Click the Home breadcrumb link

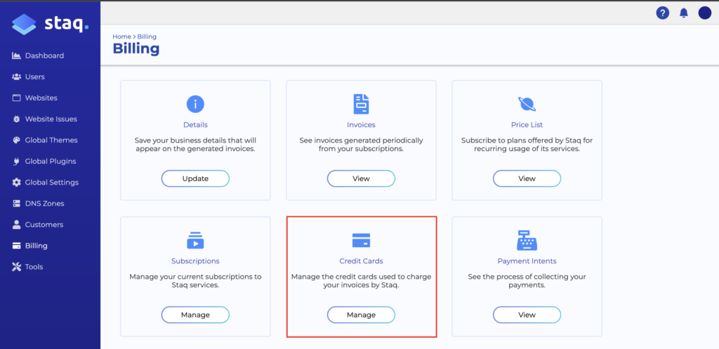pos(121,37)
